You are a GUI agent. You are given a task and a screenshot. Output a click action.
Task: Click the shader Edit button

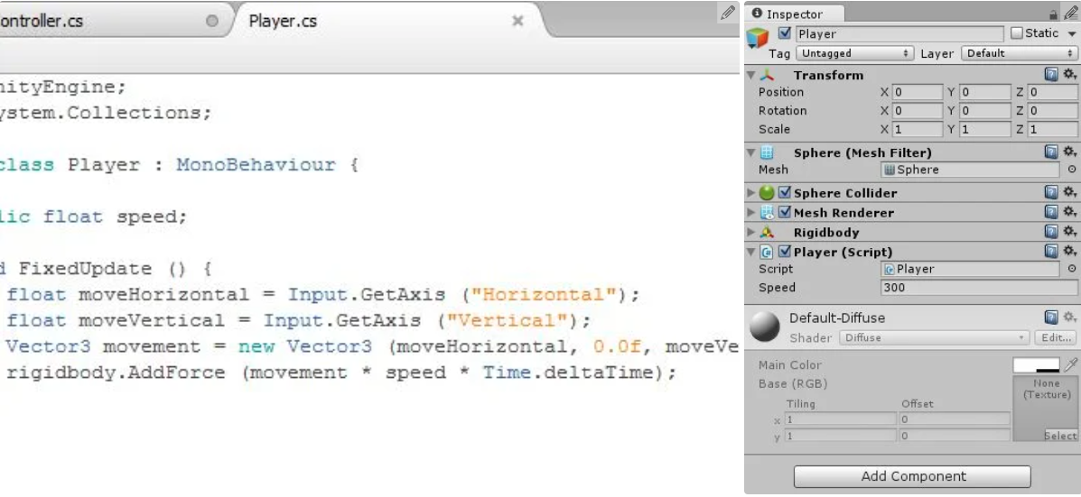point(1055,337)
